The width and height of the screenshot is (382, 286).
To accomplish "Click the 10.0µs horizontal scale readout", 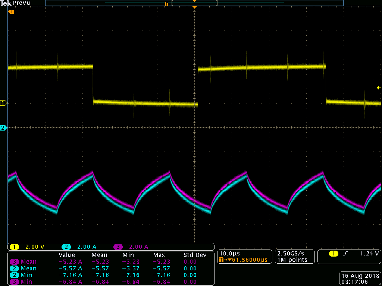I will coord(230,253).
